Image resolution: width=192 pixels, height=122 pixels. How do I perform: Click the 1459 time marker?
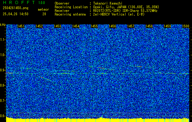tap(167, 26)
